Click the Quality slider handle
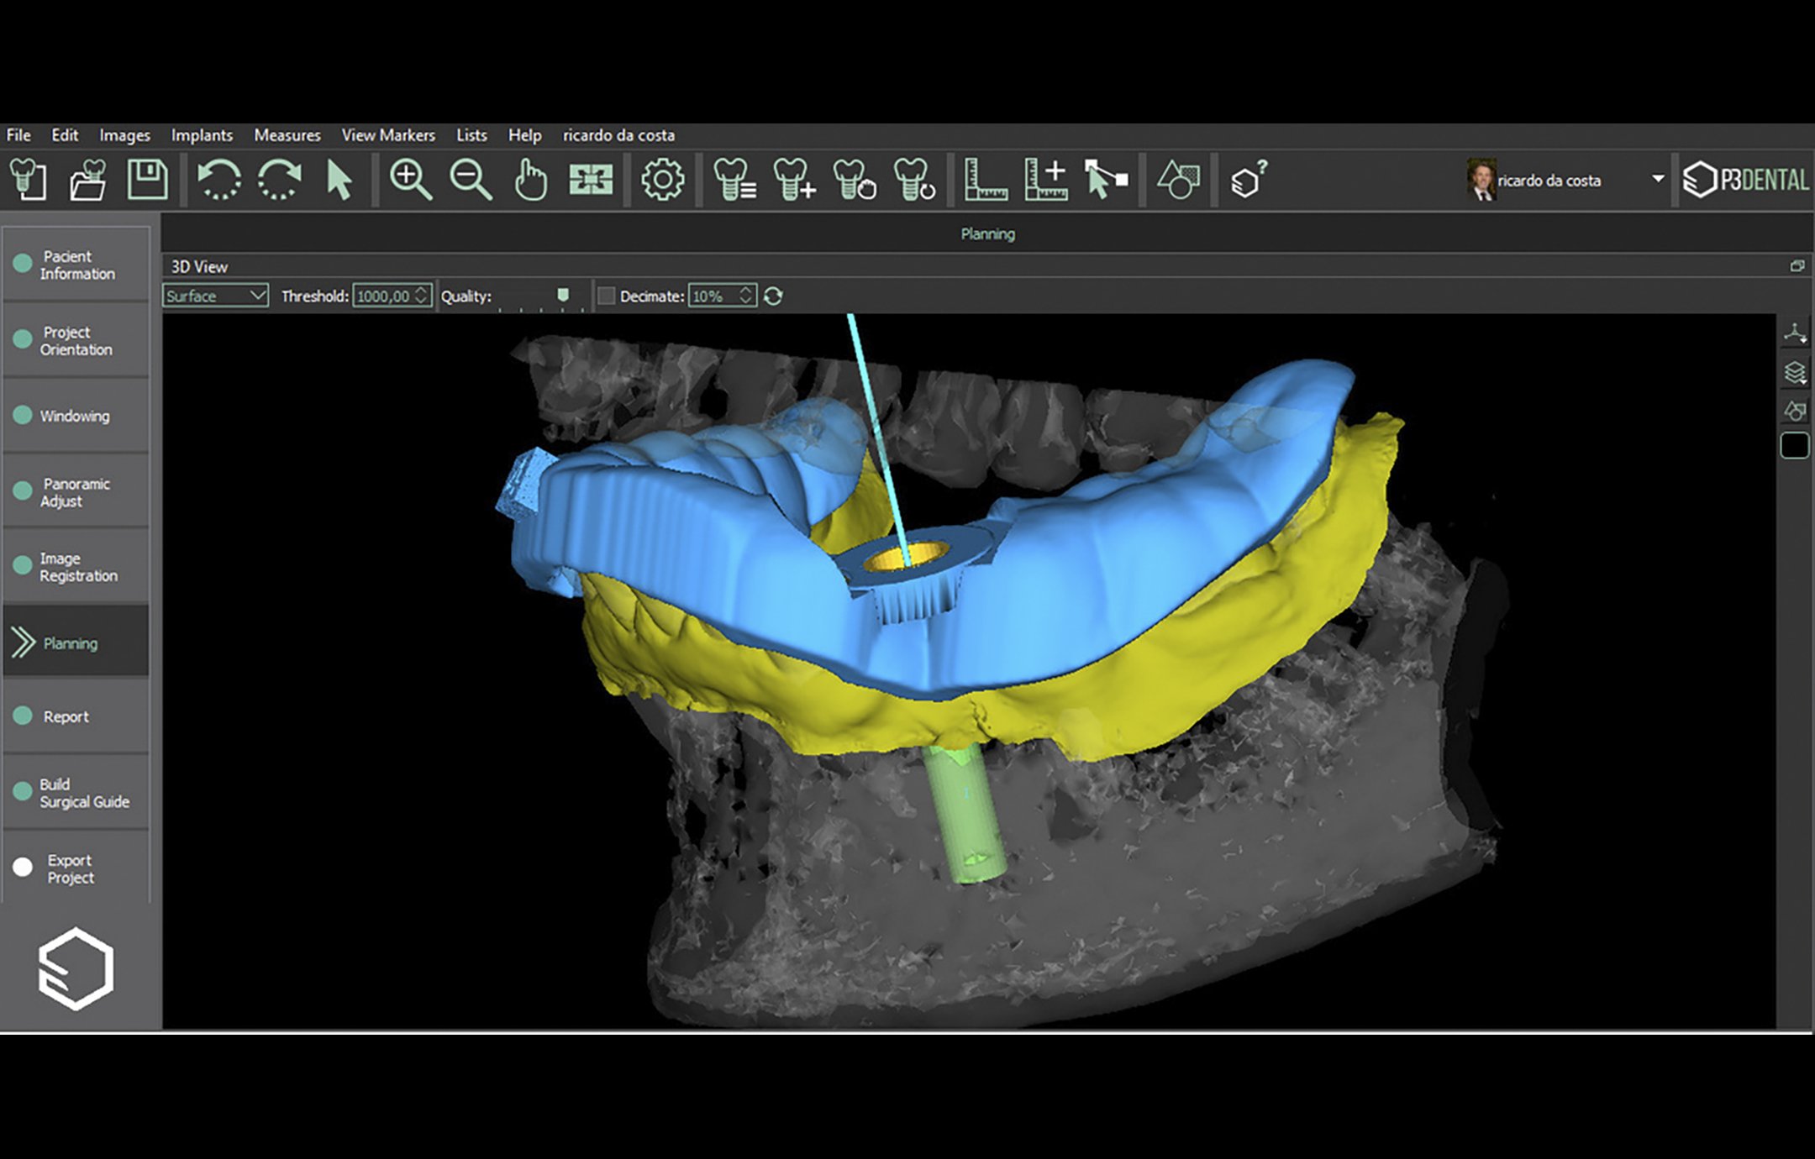 (x=563, y=295)
